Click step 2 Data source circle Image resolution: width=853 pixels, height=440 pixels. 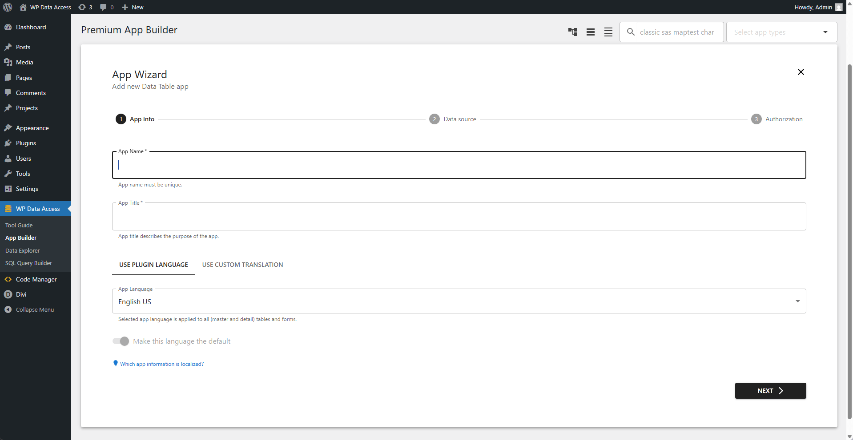pos(435,119)
